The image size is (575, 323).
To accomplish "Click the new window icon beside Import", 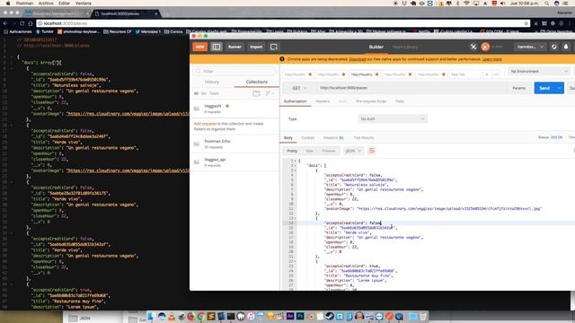I will pos(274,47).
